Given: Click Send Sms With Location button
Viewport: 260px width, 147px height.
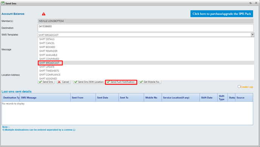Looking at the screenshot, I should pos(89,82).
